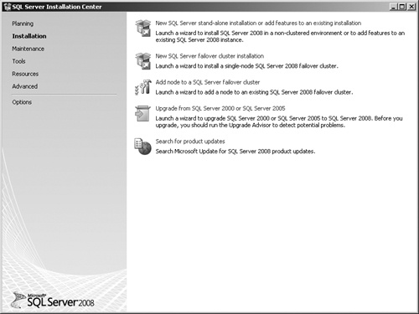Close the SQL Server Installation Center window
This screenshot has width=419, height=314.
411,7
